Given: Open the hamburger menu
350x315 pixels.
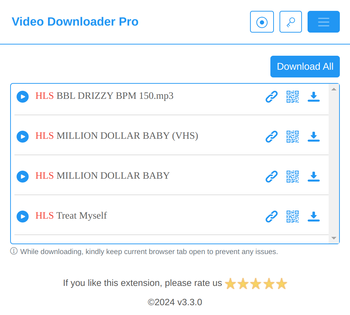Looking at the screenshot, I should [323, 22].
